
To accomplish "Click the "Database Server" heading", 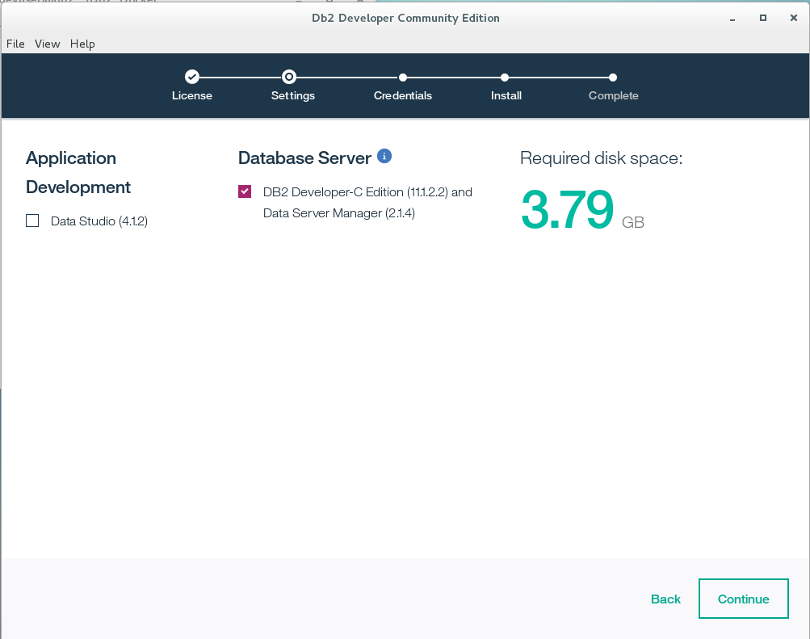I will coord(304,158).
